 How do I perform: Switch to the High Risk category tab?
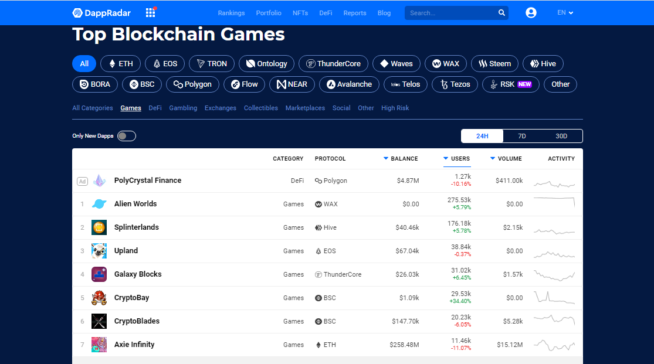pyautogui.click(x=395, y=108)
